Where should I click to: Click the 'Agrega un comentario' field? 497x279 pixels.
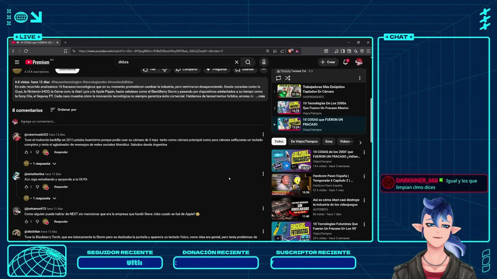coord(142,122)
